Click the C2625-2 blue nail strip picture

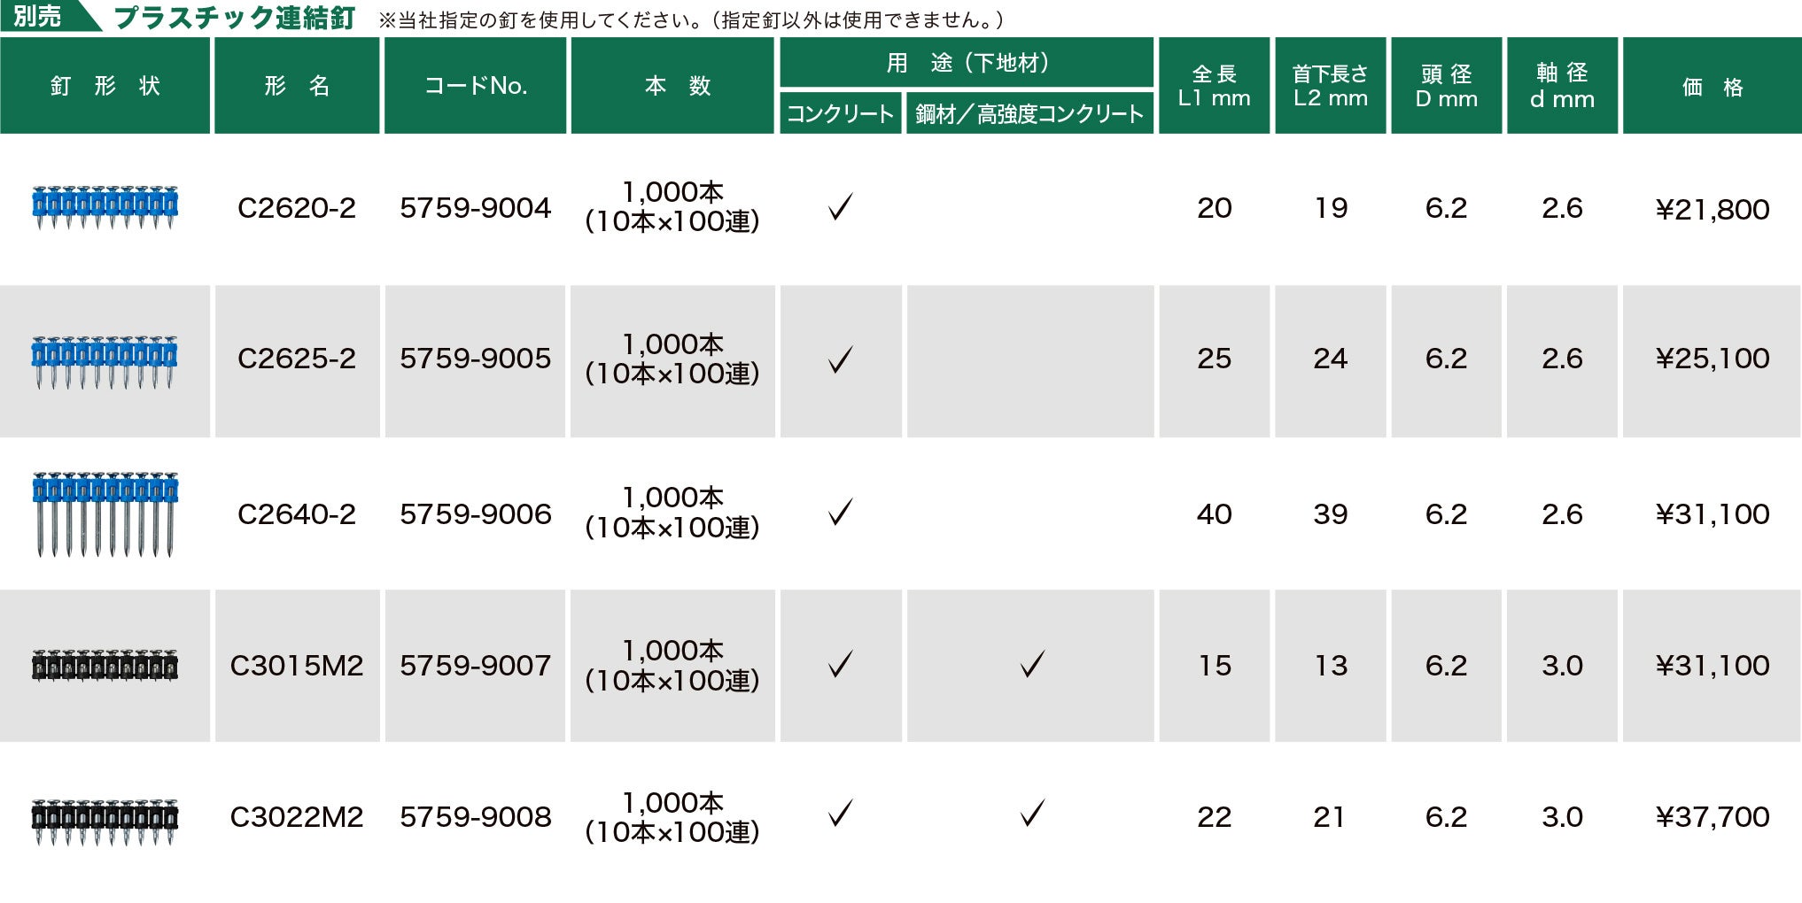point(105,361)
